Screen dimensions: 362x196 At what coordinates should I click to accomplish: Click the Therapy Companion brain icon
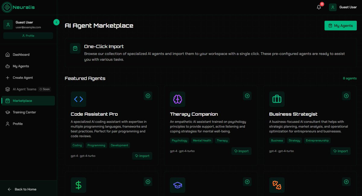pyautogui.click(x=178, y=99)
